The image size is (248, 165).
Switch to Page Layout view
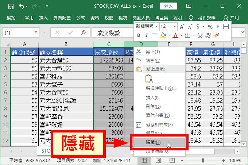tap(158, 161)
